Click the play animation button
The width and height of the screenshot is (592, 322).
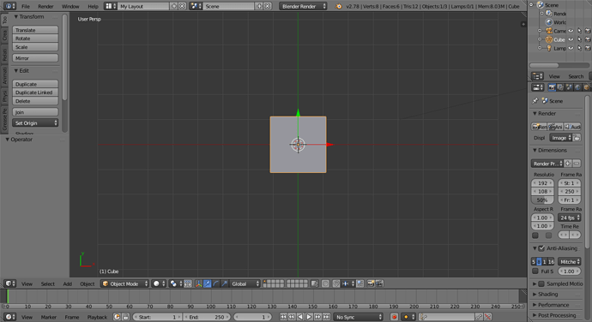tap(309, 317)
